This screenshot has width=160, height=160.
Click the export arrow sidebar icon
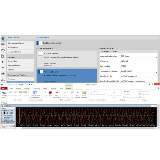tap(3, 74)
